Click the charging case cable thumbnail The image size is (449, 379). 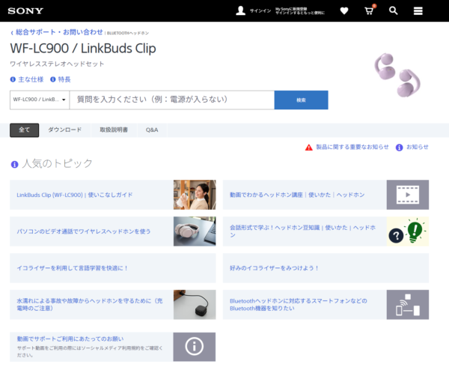195,304
